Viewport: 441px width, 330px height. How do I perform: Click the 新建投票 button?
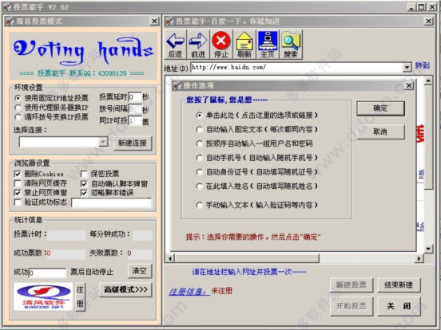(352, 285)
